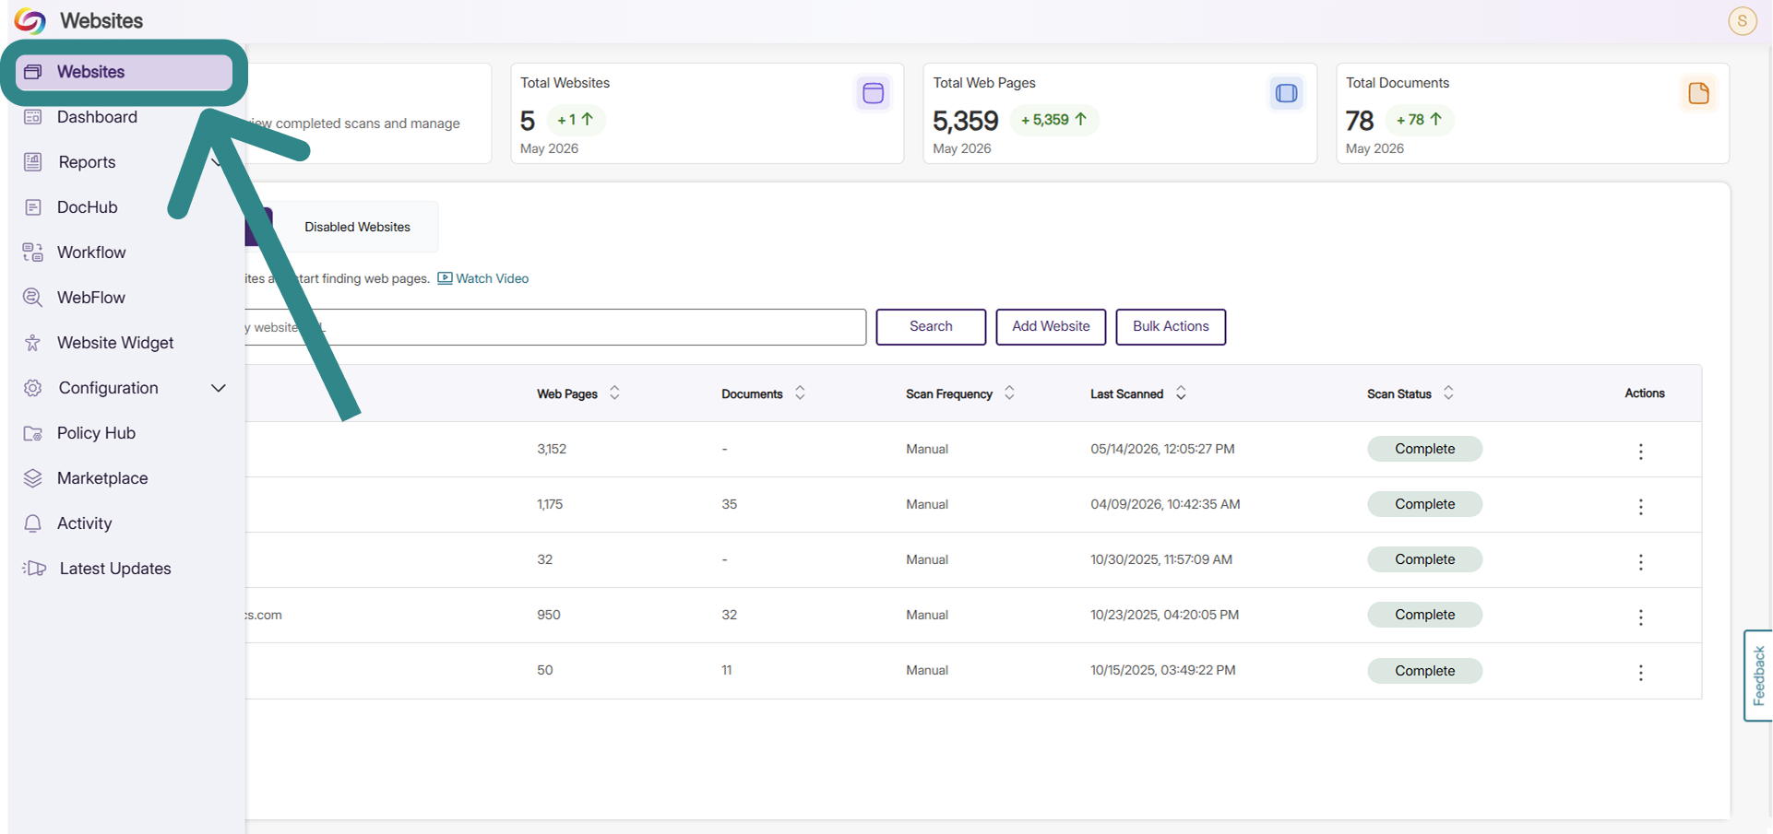Select the Website Widget star icon
Viewport: 1773px width, 834px height.
tap(33, 343)
